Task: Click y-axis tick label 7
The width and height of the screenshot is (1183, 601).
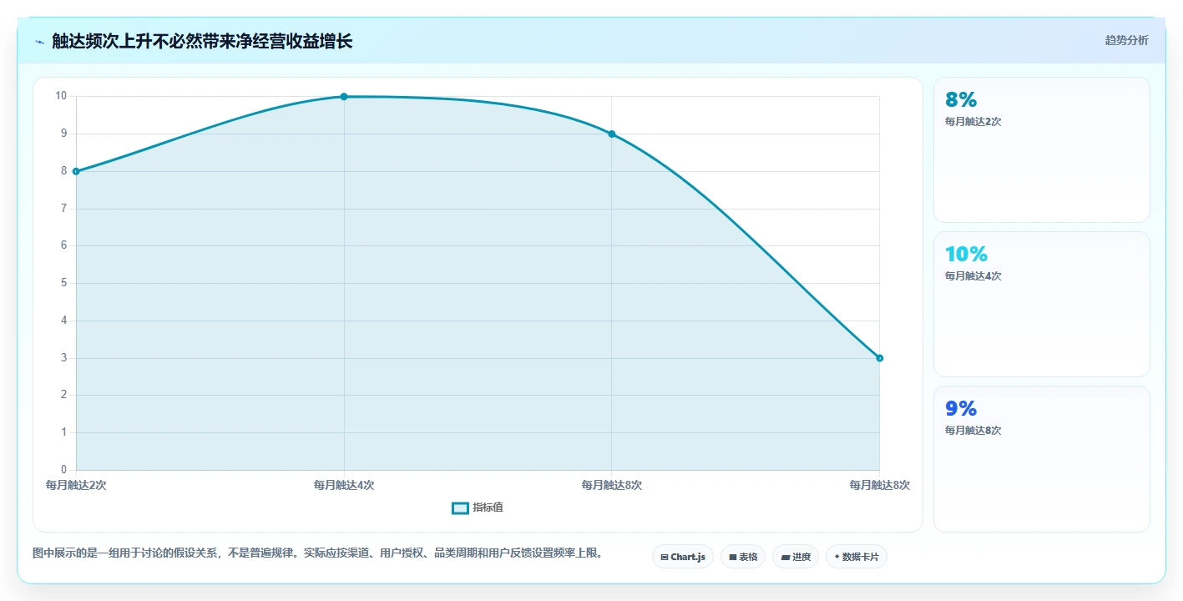Action: (63, 208)
